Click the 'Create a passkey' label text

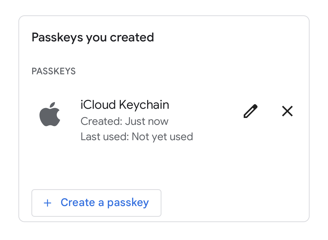[x=104, y=203]
